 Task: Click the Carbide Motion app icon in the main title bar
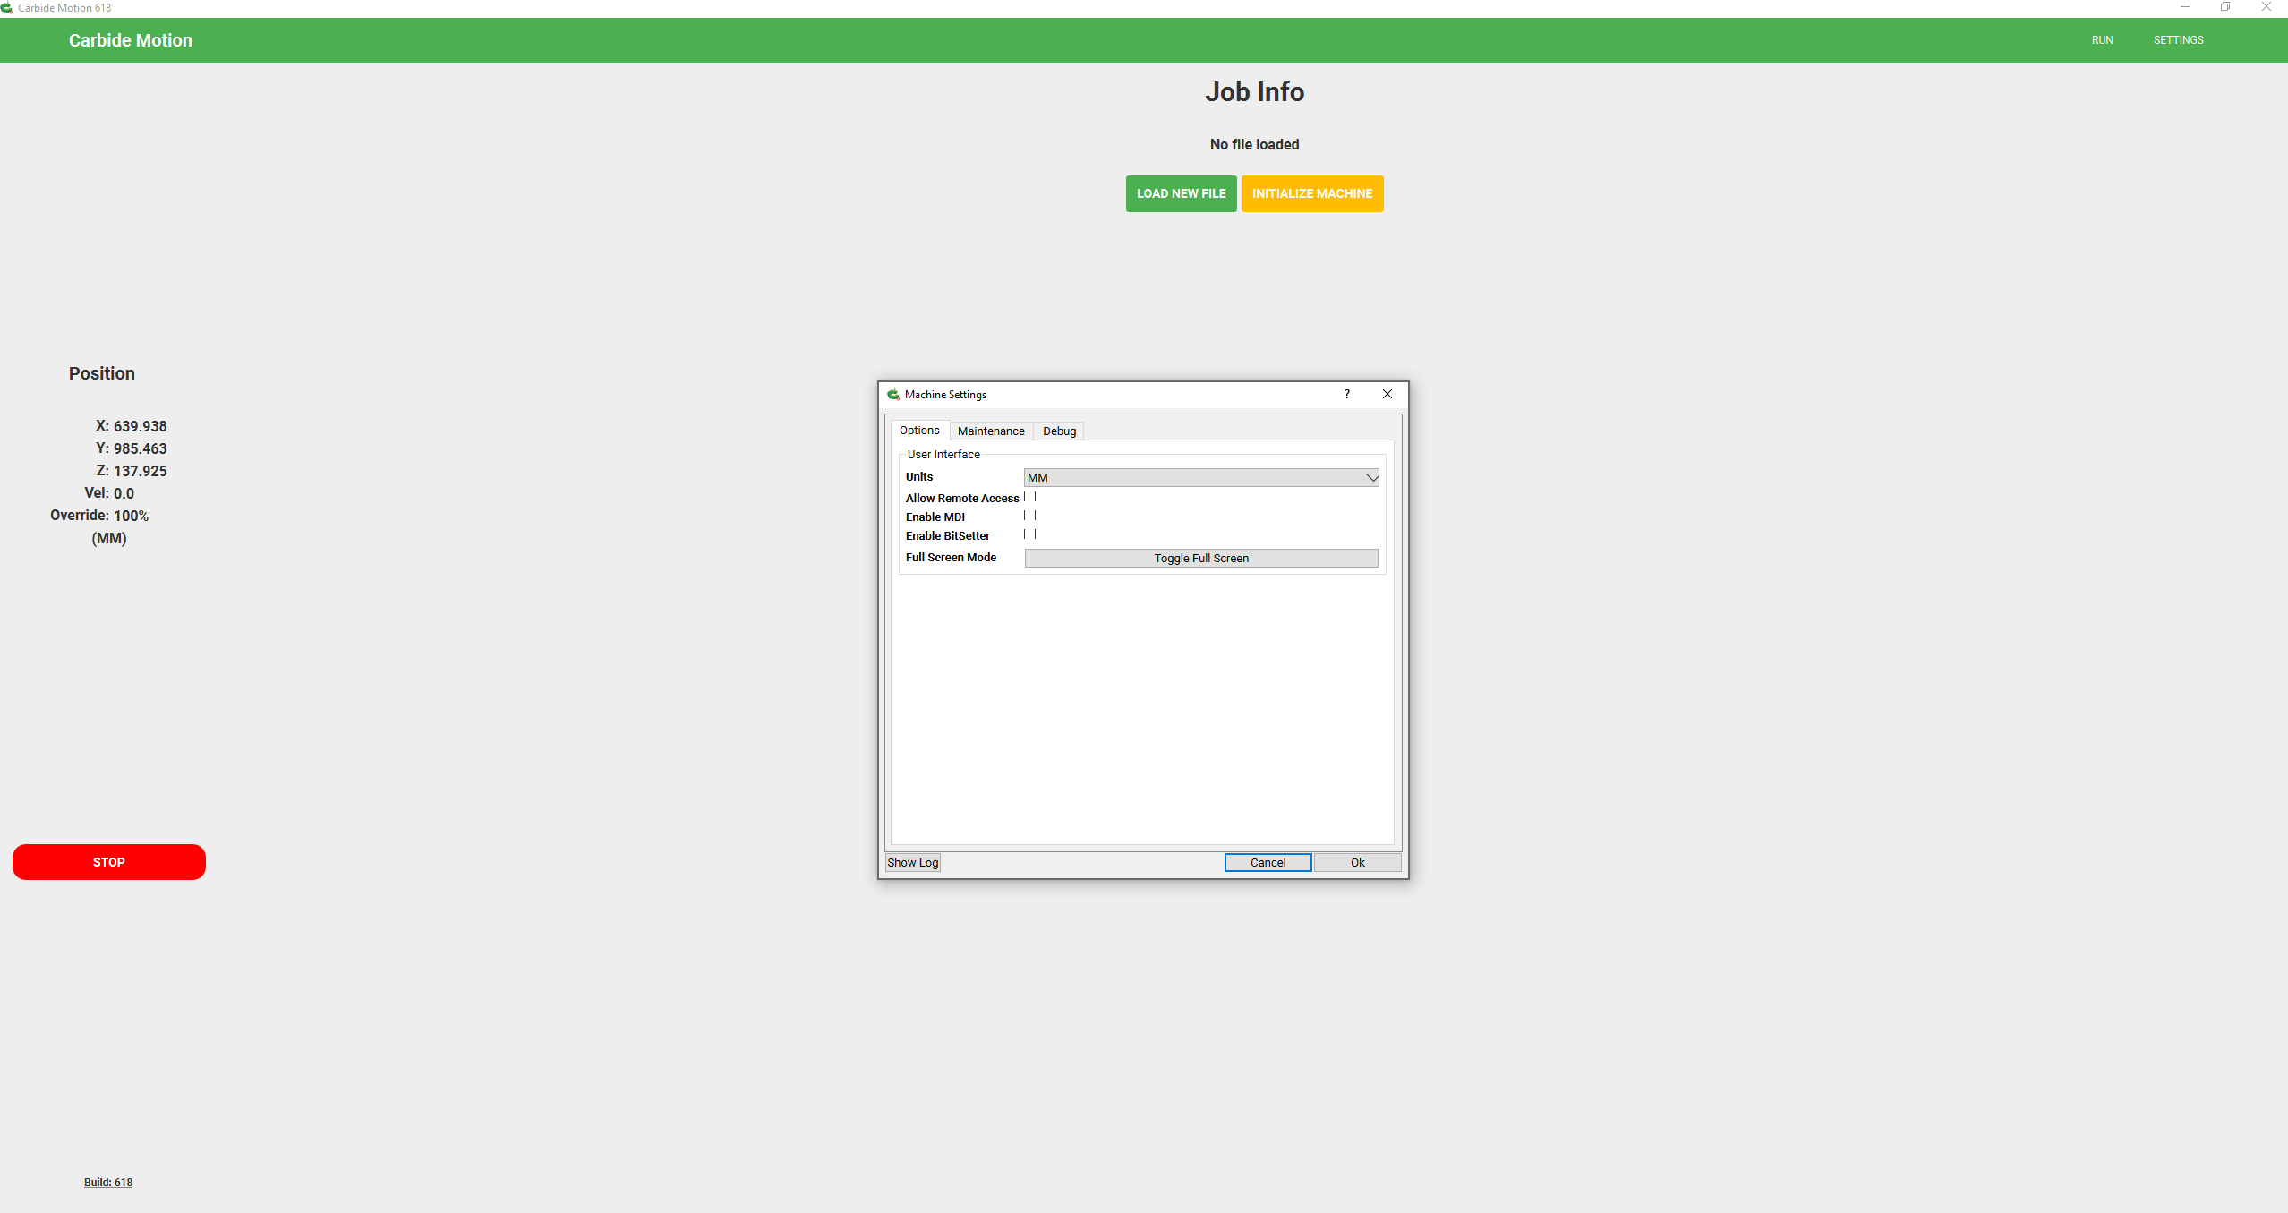click(x=7, y=7)
